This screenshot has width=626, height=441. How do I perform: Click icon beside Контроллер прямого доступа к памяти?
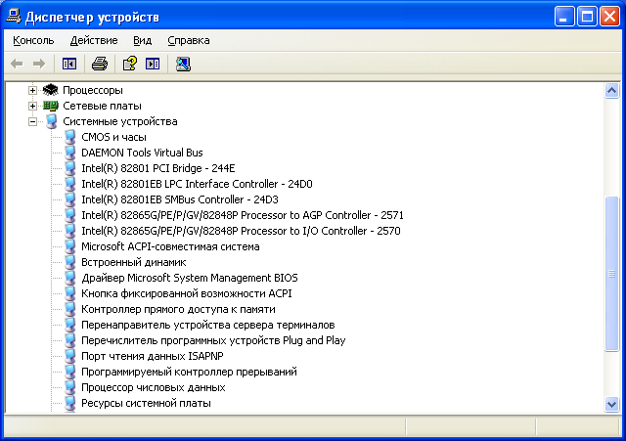point(70,309)
